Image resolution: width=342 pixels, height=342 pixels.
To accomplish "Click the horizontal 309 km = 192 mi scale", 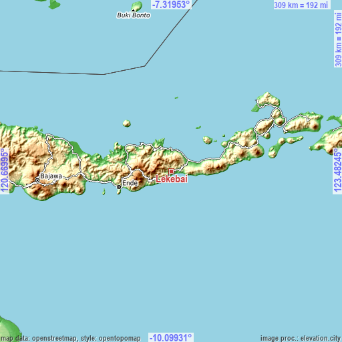I will tap(301, 5).
